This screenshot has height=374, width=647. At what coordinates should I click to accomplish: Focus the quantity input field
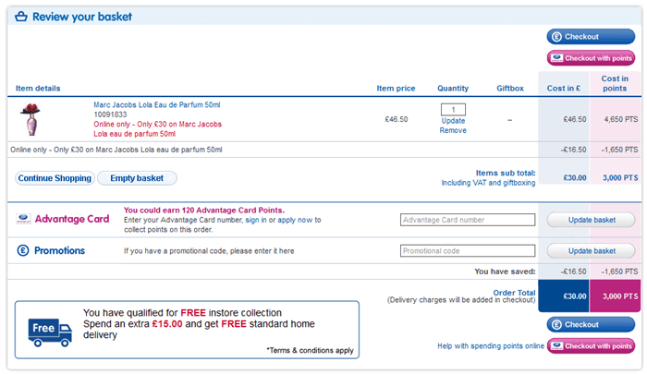[453, 110]
